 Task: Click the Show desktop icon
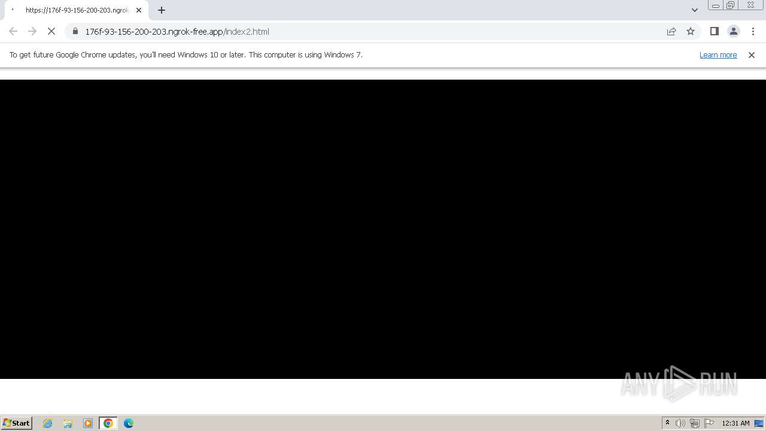coord(759,423)
